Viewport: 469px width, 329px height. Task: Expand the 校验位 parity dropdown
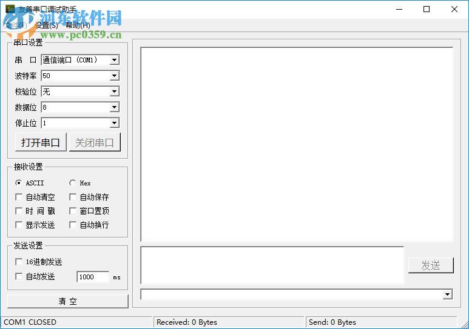point(114,91)
